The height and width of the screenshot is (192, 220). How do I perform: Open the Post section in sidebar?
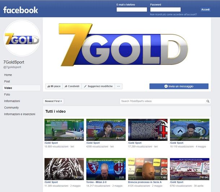pyautogui.click(x=7, y=81)
